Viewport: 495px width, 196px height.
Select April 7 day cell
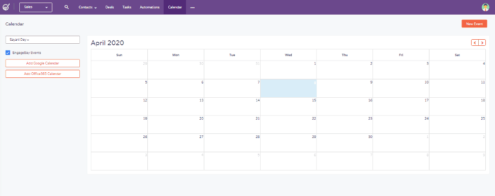(232, 88)
